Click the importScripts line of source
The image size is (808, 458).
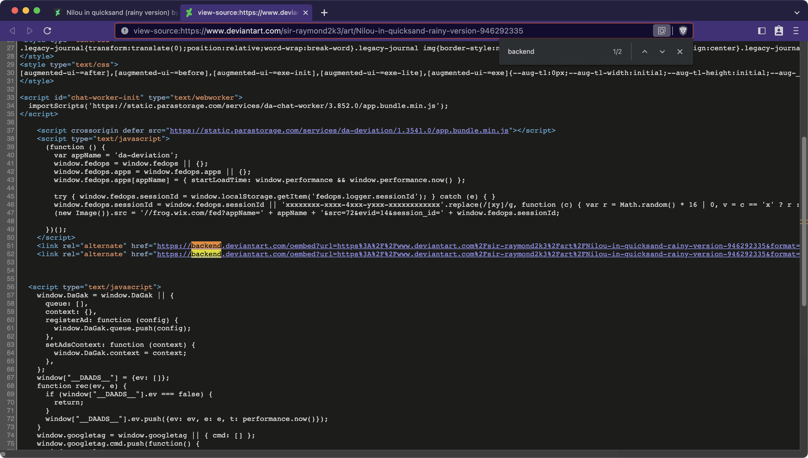238,106
